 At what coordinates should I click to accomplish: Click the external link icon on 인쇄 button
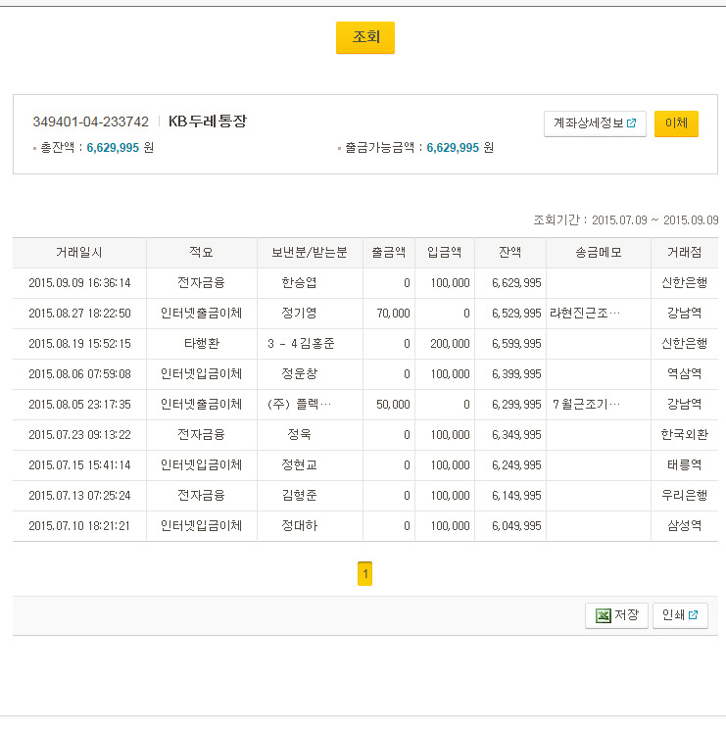[x=693, y=615]
